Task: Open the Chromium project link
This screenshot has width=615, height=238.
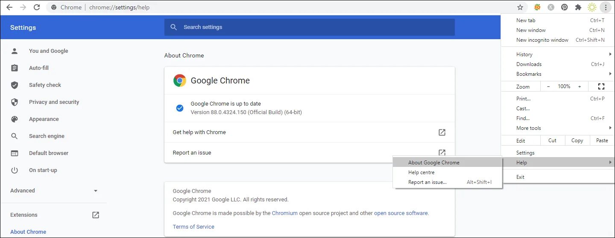Action: coord(284,213)
